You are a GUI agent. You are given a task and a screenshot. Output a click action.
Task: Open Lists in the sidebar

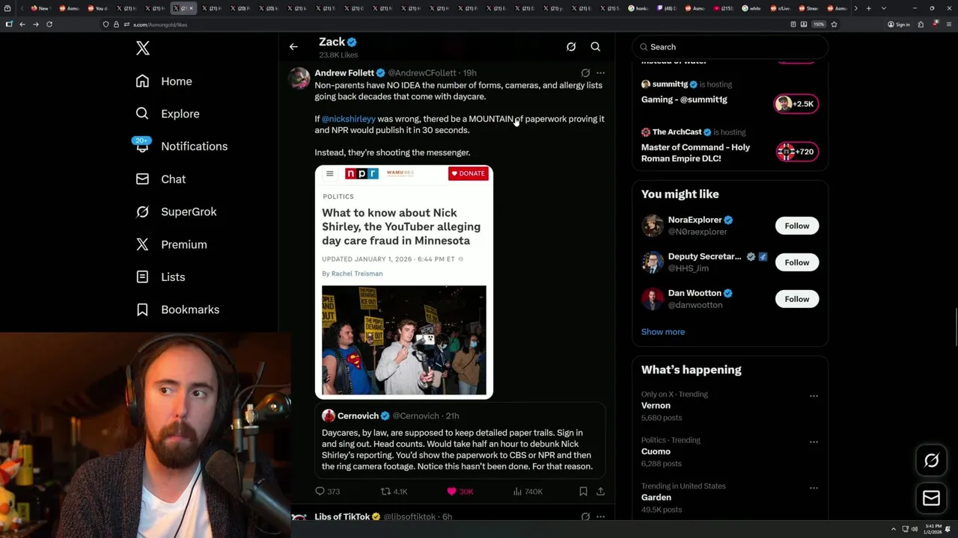(160, 277)
